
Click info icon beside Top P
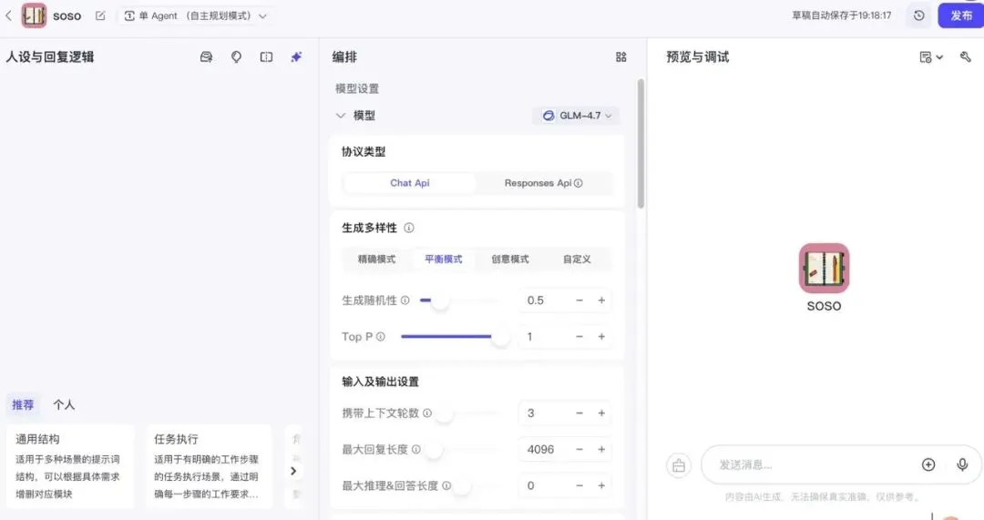(380, 337)
